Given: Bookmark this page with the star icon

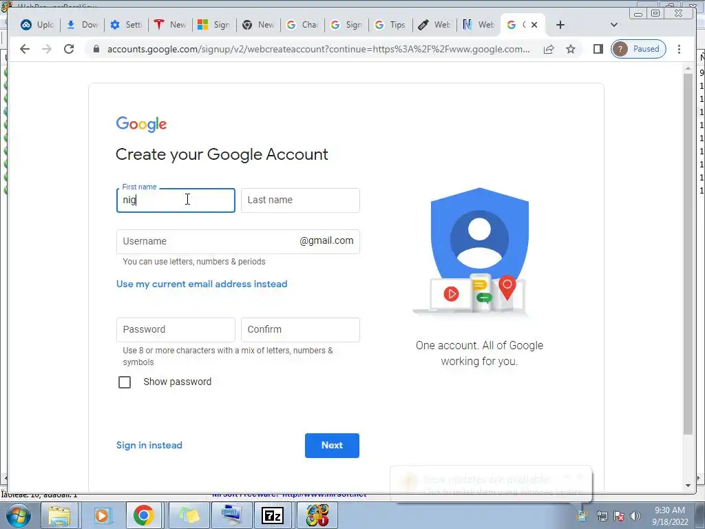Looking at the screenshot, I should [571, 49].
